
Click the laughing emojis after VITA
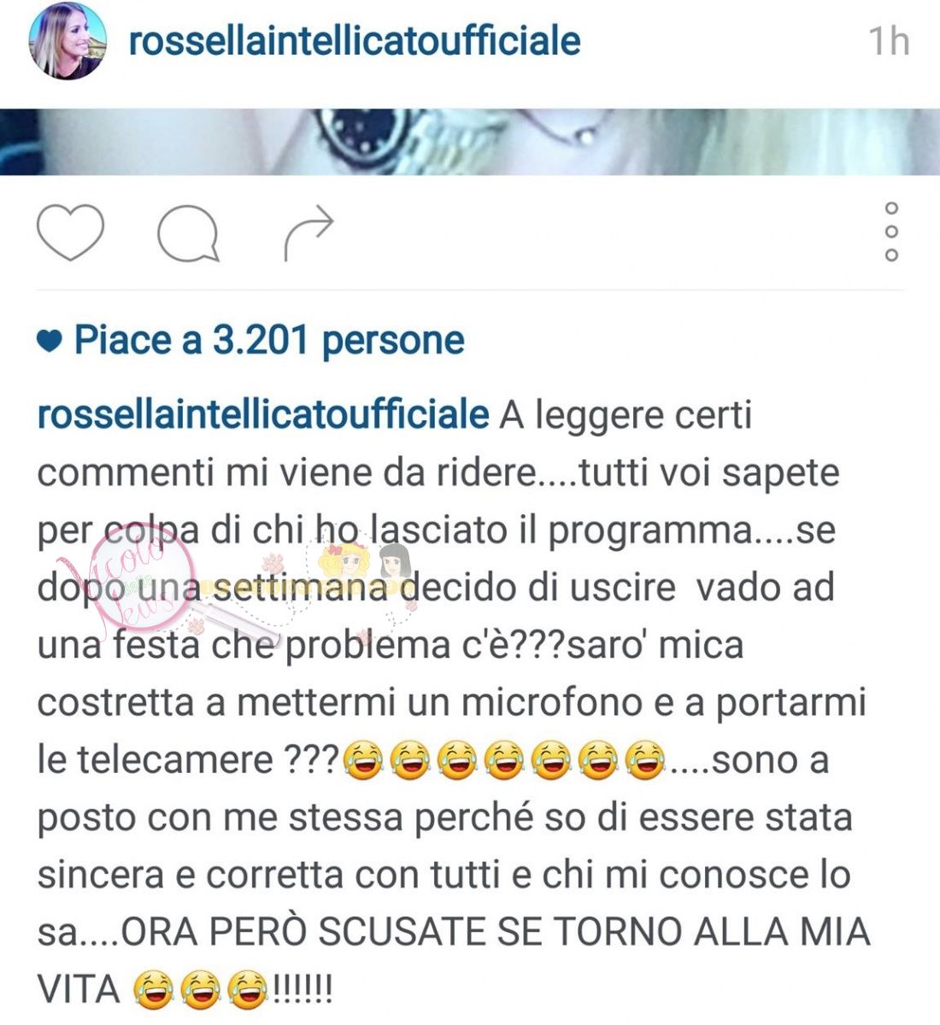click(200, 991)
